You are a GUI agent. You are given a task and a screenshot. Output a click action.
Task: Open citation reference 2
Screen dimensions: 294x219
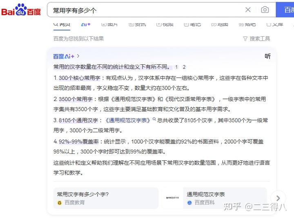[x=184, y=67]
